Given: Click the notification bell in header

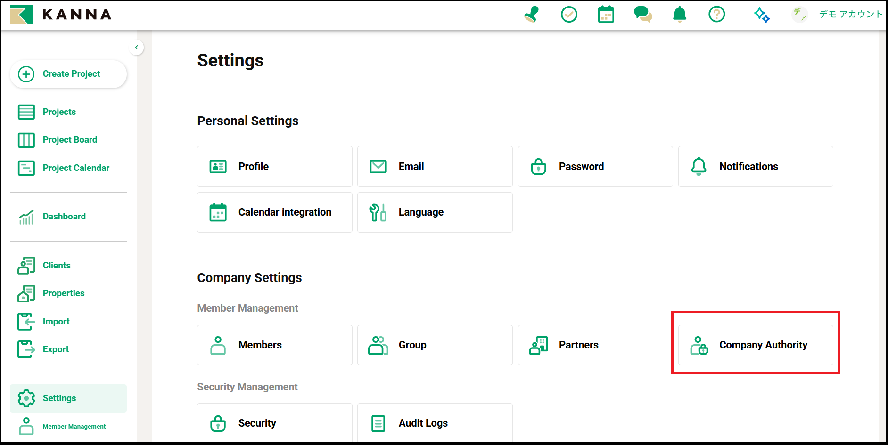Looking at the screenshot, I should (680, 15).
